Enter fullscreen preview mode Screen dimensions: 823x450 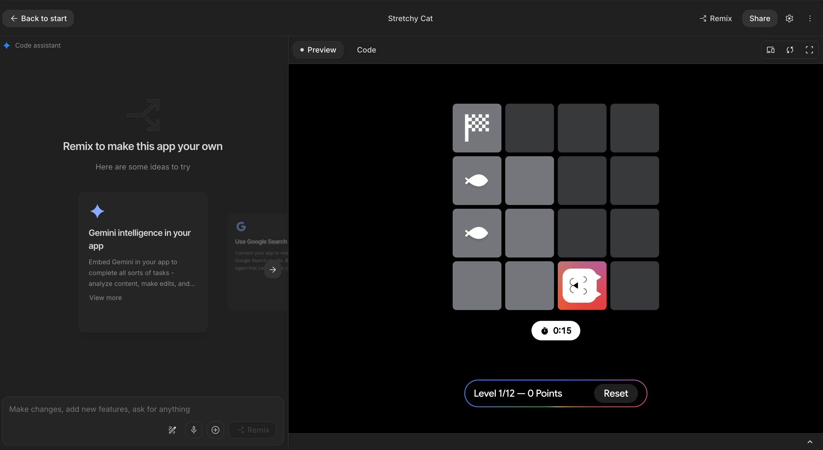pos(809,50)
